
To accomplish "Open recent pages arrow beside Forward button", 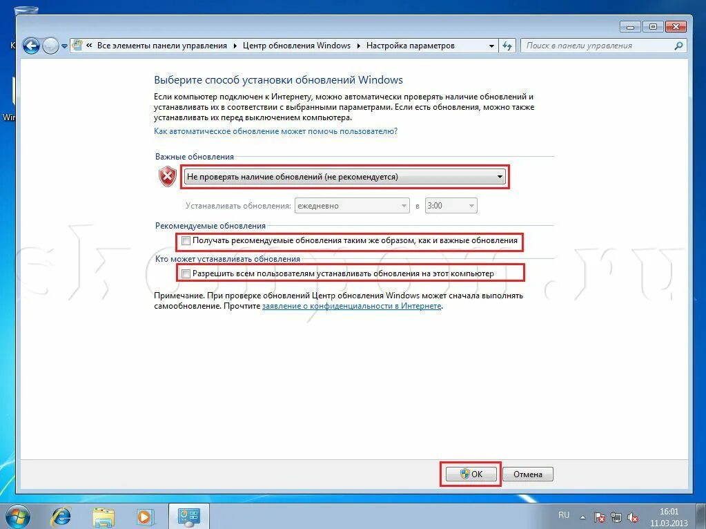I will coord(64,46).
